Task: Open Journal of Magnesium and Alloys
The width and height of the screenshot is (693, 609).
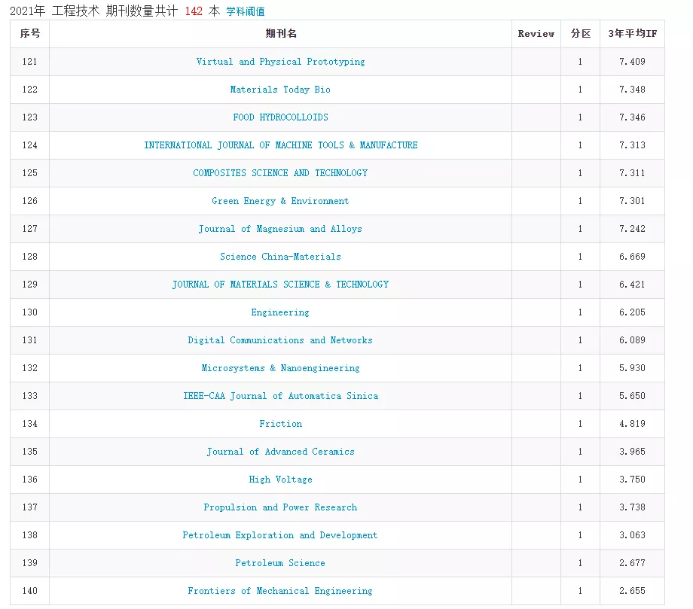Action: click(280, 229)
